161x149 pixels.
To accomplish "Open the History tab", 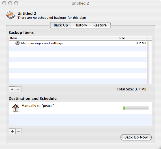I will click(81, 25).
